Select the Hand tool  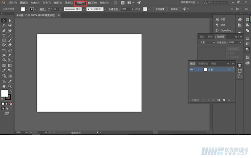click(4, 86)
